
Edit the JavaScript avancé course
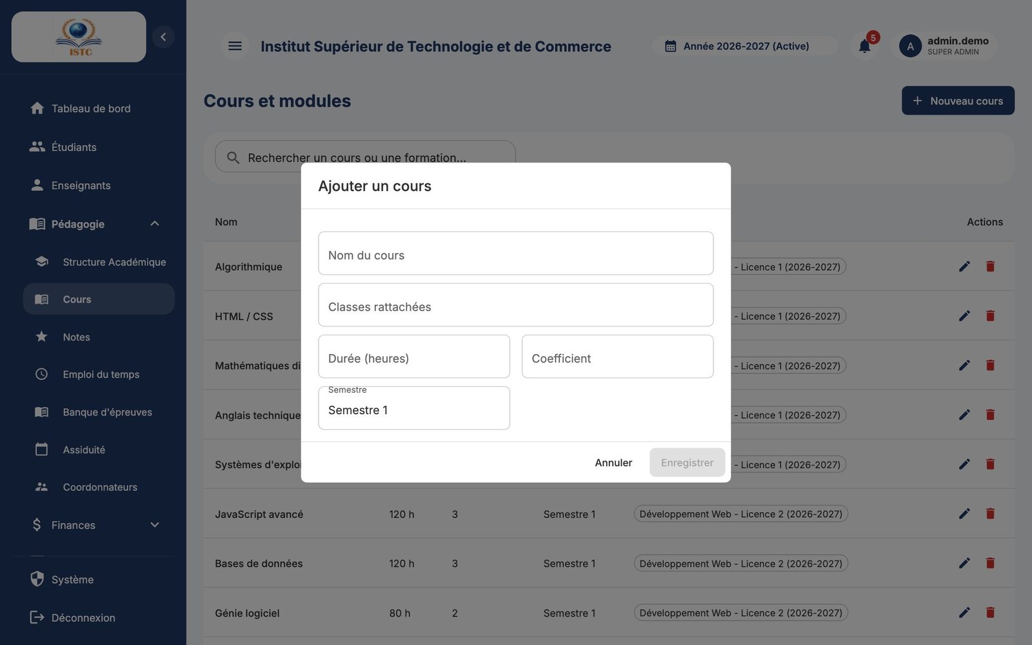964,513
